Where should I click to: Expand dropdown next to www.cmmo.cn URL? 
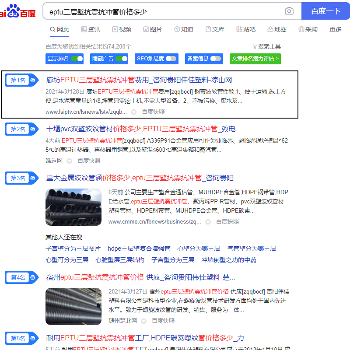[208, 222]
